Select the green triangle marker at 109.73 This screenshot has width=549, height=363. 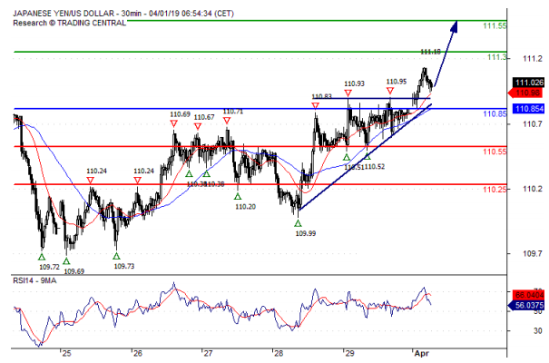[116, 256]
